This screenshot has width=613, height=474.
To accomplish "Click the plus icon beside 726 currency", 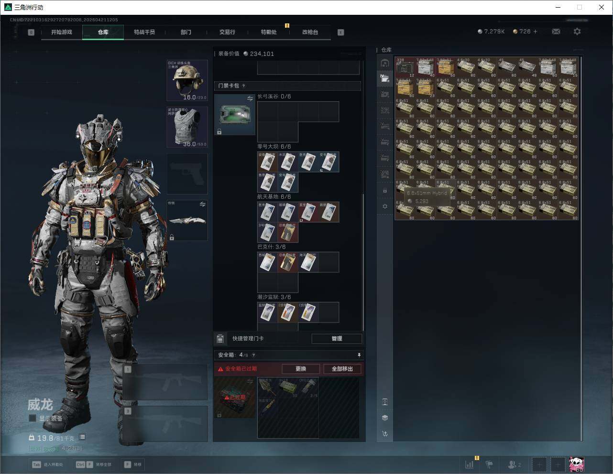I will (x=535, y=32).
